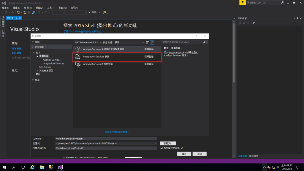This screenshot has width=304, height=171.
Task: Click the 開啟專案... link on start page
Action: point(17,53)
